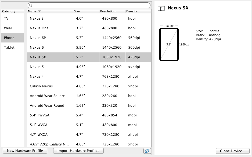Click the Name column sort arrow
Viewport: 252px width, 157px height.
(39, 11)
